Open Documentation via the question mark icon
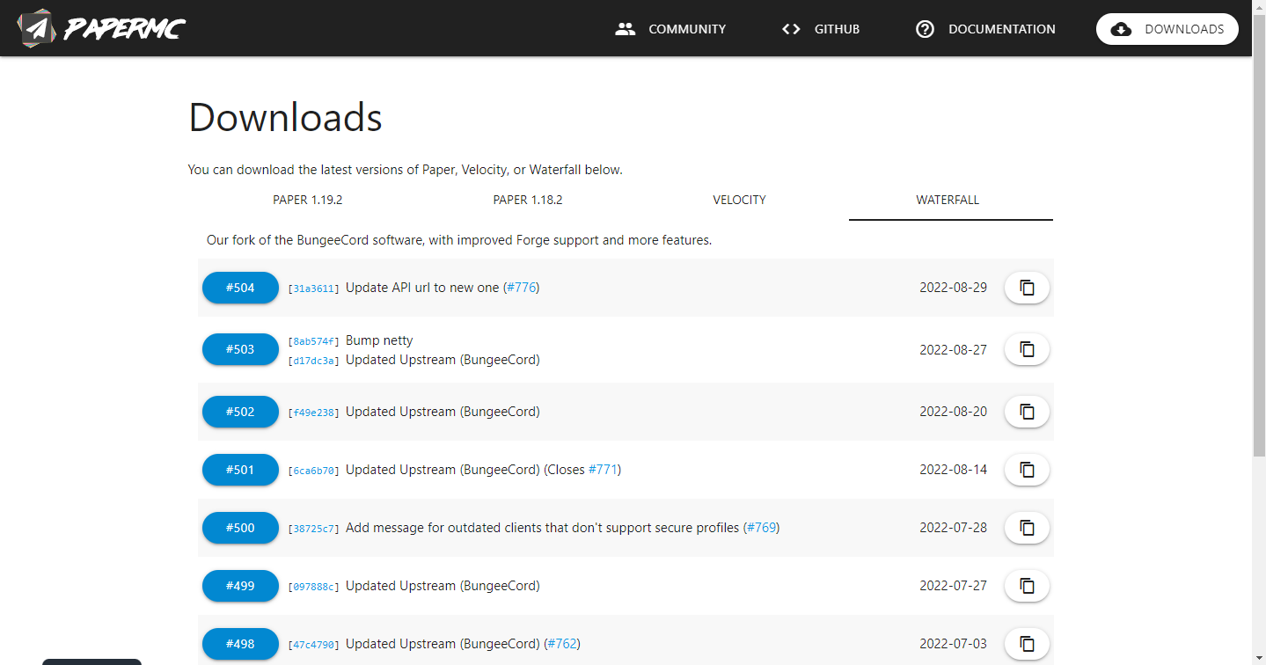The image size is (1266, 665). pos(925,28)
